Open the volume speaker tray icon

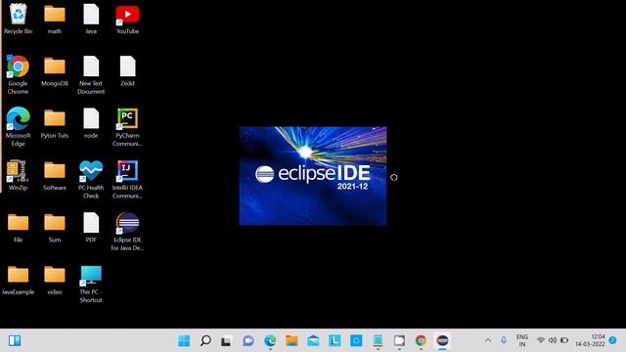[553, 340]
